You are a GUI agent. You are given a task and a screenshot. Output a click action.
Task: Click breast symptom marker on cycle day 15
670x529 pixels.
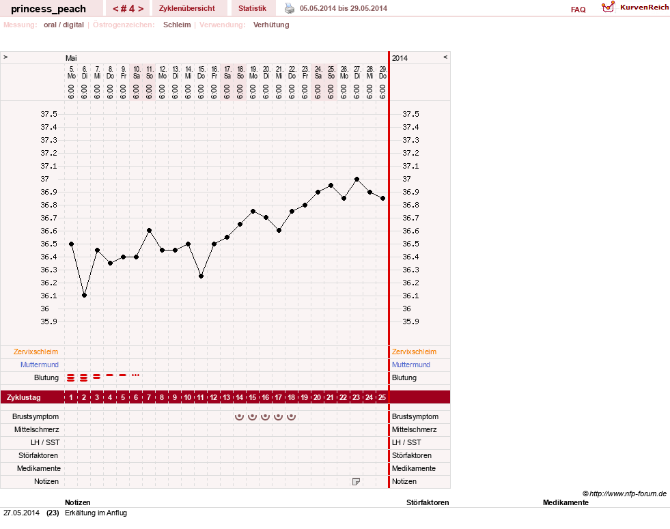[253, 416]
